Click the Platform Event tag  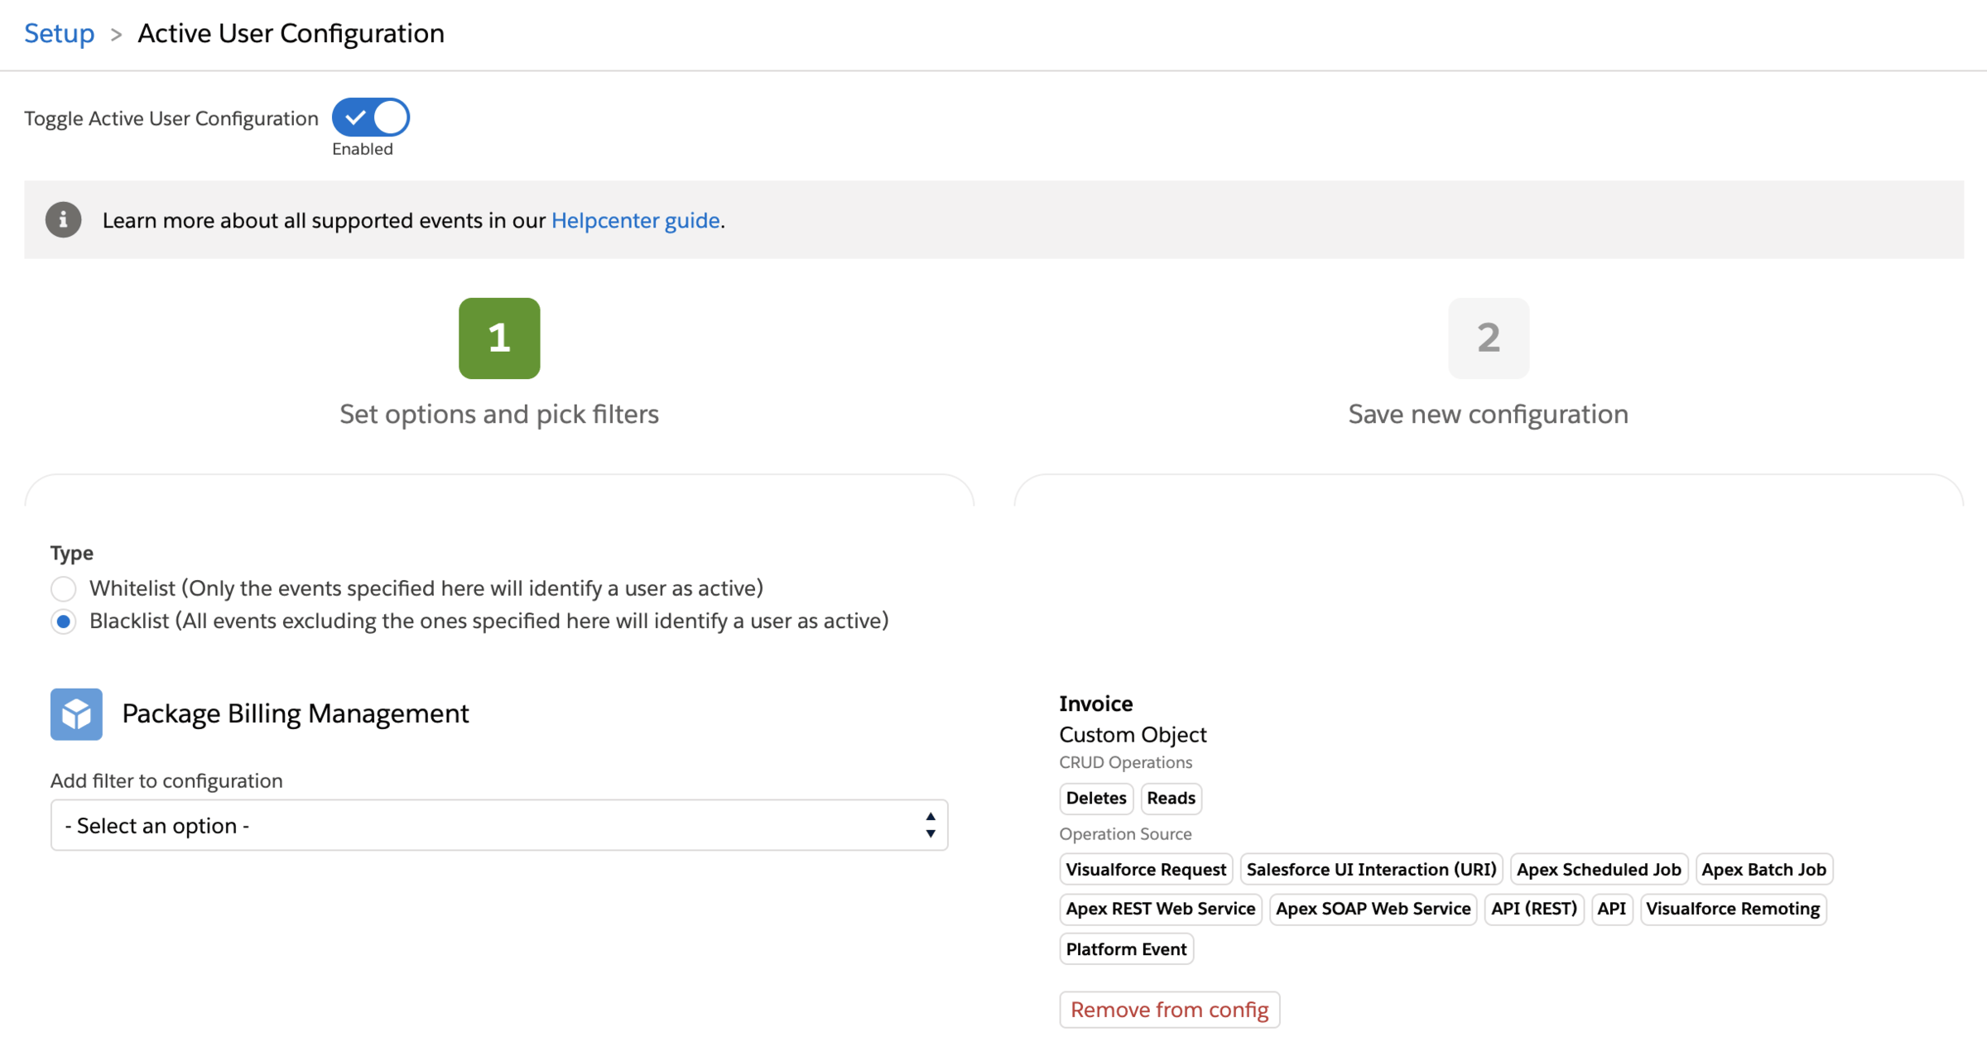click(1126, 949)
